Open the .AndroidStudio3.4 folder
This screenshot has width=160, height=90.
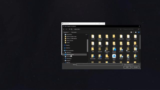coord(100,37)
